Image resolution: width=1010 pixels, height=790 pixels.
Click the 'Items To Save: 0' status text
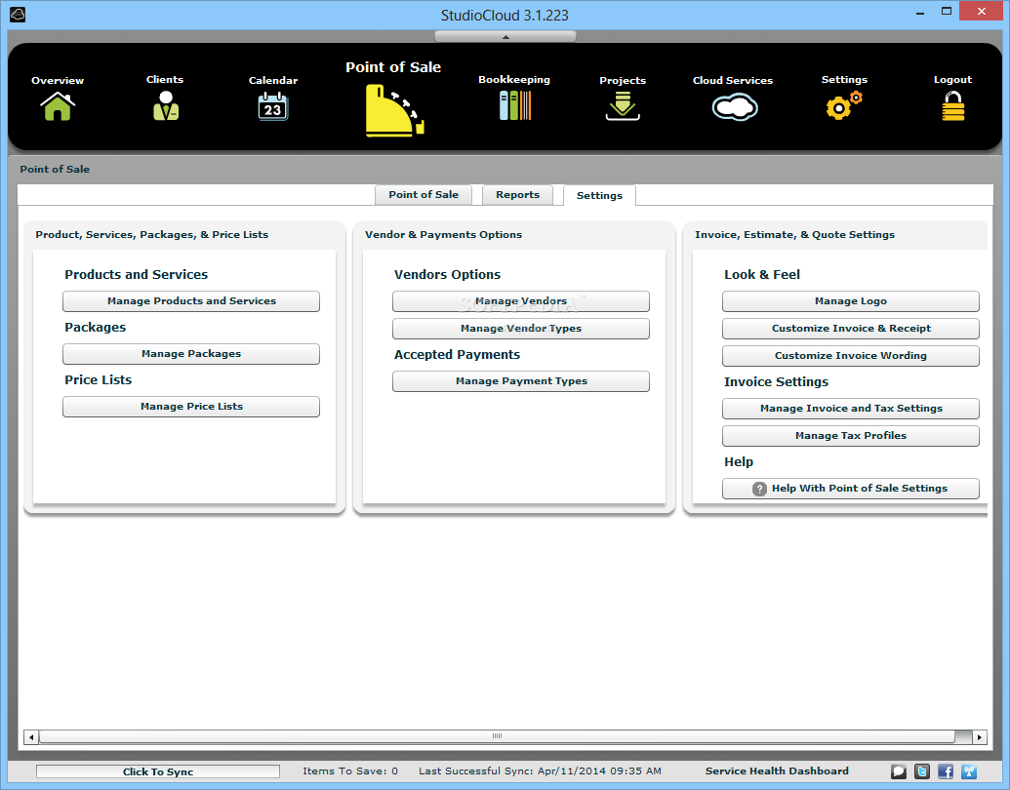(350, 770)
